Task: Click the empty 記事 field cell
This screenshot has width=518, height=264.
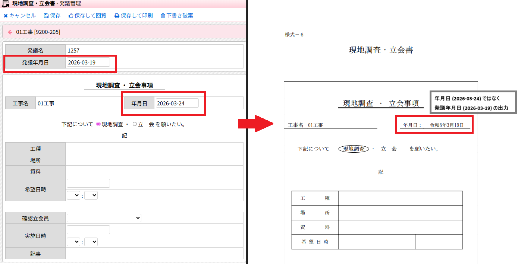Action: coord(154,254)
